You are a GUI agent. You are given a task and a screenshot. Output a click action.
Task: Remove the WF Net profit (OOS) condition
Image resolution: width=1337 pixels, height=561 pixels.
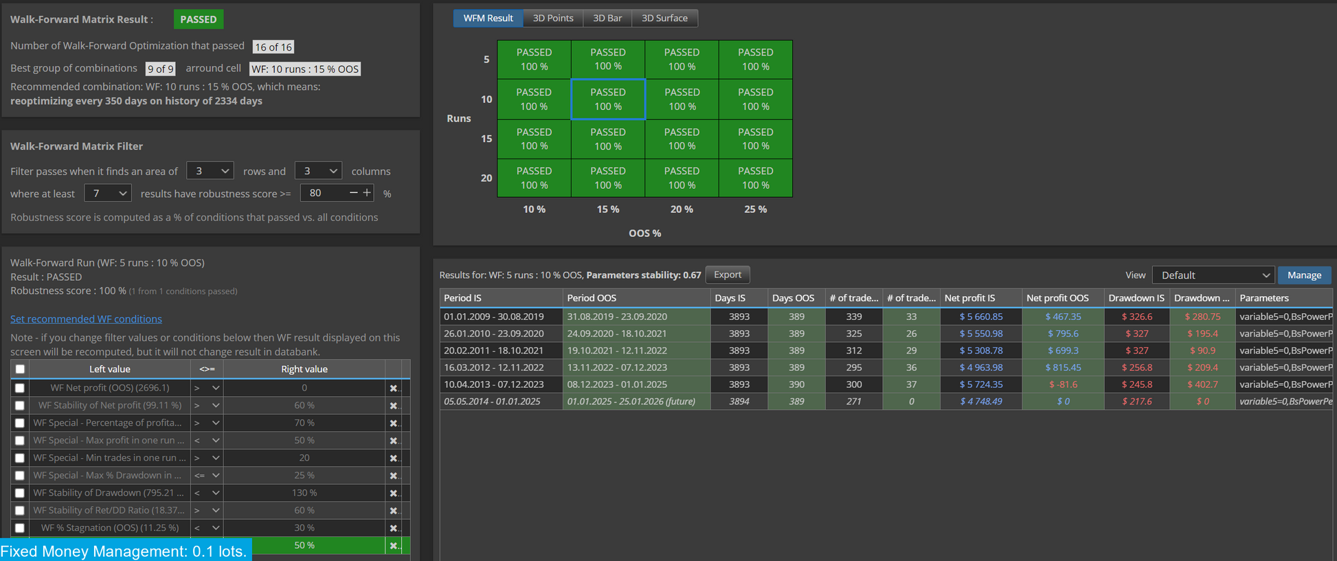coord(393,388)
